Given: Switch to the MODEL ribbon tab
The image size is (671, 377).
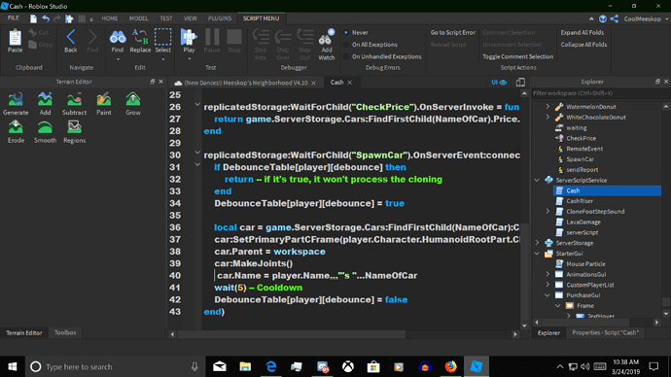Looking at the screenshot, I should 139,18.
